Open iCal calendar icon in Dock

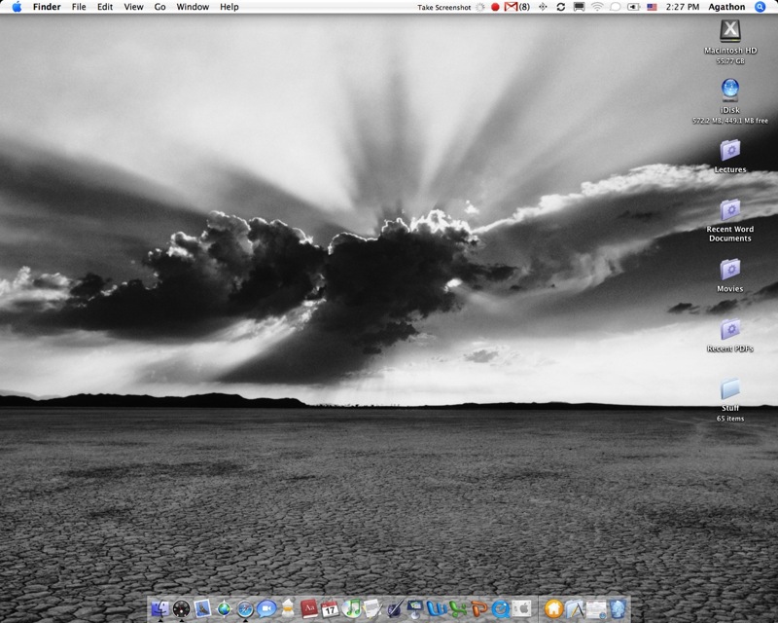(331, 609)
